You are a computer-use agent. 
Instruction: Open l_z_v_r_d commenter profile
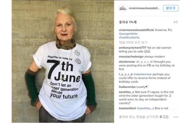[x=126, y=74]
